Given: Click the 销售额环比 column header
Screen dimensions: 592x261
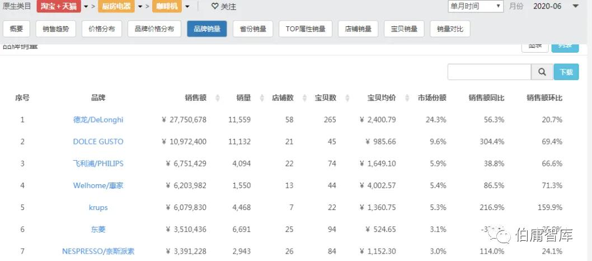Looking at the screenshot, I should click(544, 98).
